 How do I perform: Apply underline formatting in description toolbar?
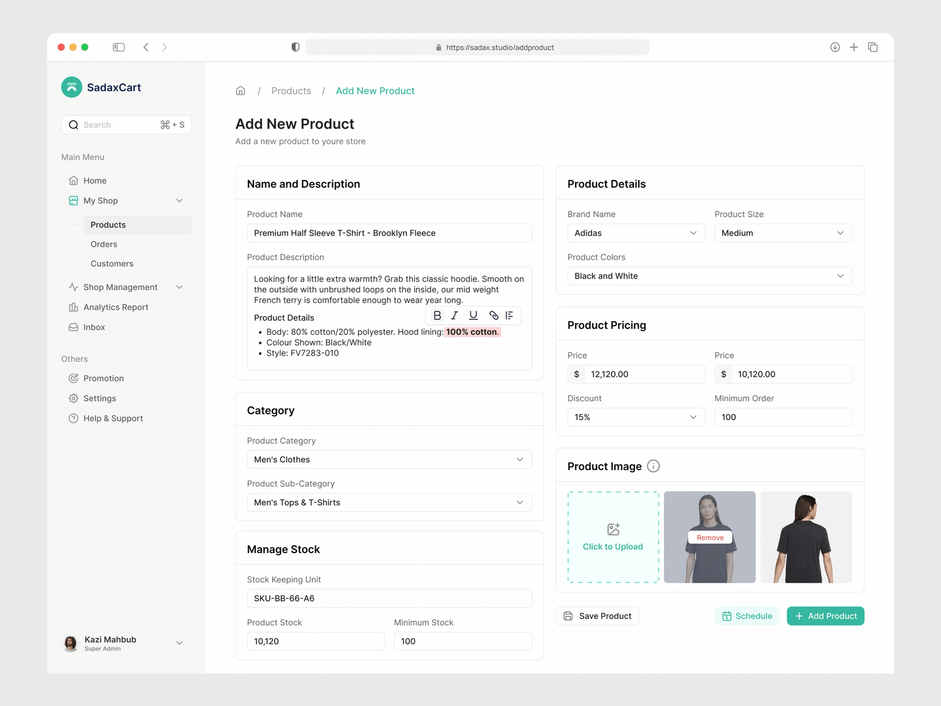coord(473,315)
